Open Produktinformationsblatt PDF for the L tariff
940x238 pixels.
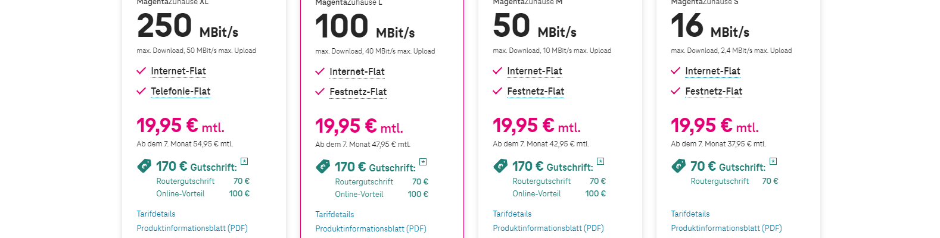click(371, 228)
